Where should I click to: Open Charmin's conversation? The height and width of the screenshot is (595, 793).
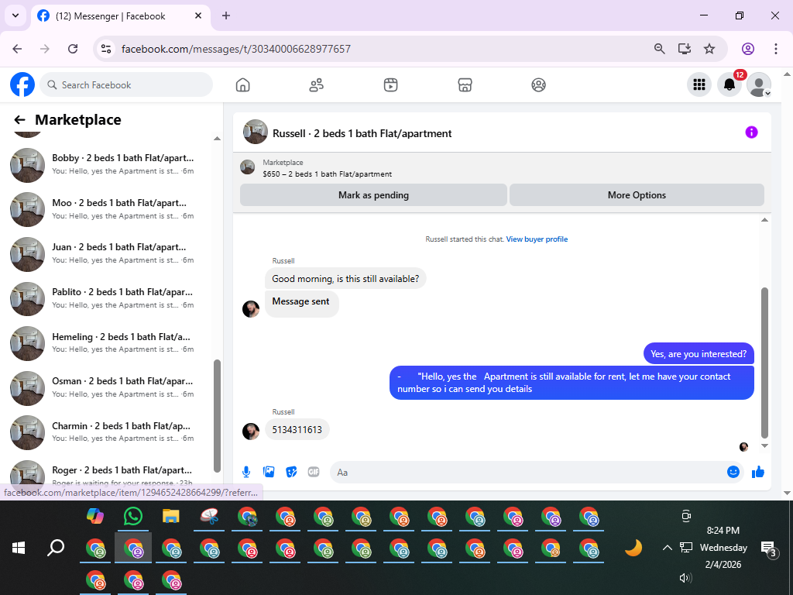[108, 432]
